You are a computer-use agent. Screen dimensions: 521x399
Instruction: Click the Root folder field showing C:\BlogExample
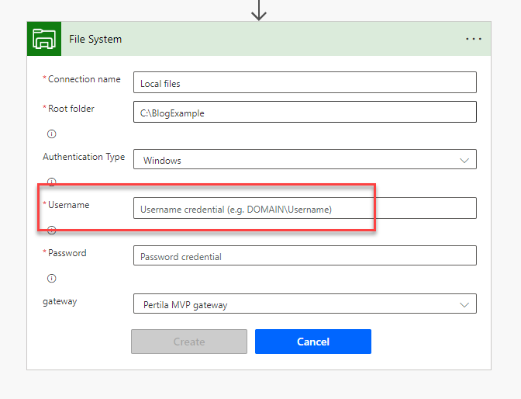(304, 112)
